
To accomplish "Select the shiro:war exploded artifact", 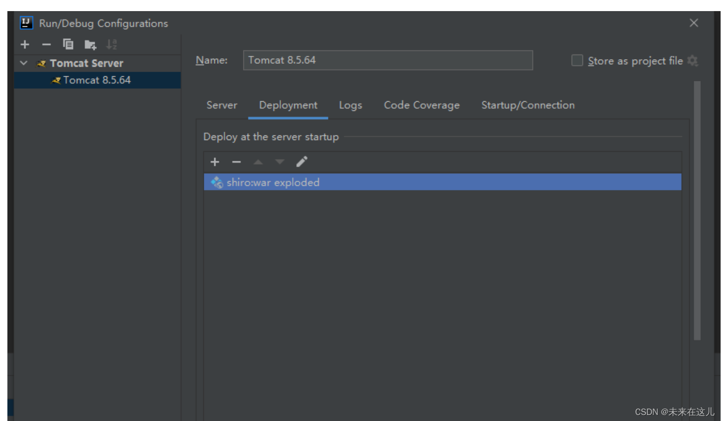I will 442,182.
